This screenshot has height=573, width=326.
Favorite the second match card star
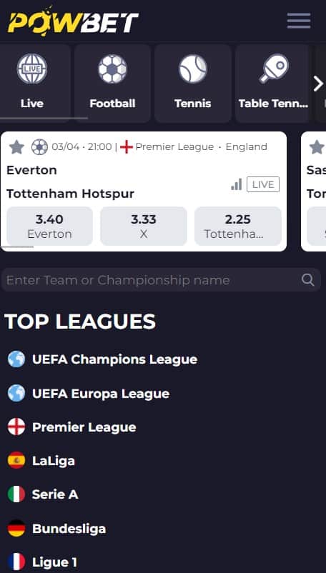pyautogui.click(x=317, y=147)
